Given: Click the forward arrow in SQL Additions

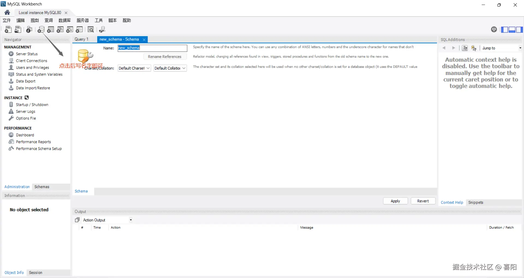Looking at the screenshot, I should coord(453,48).
